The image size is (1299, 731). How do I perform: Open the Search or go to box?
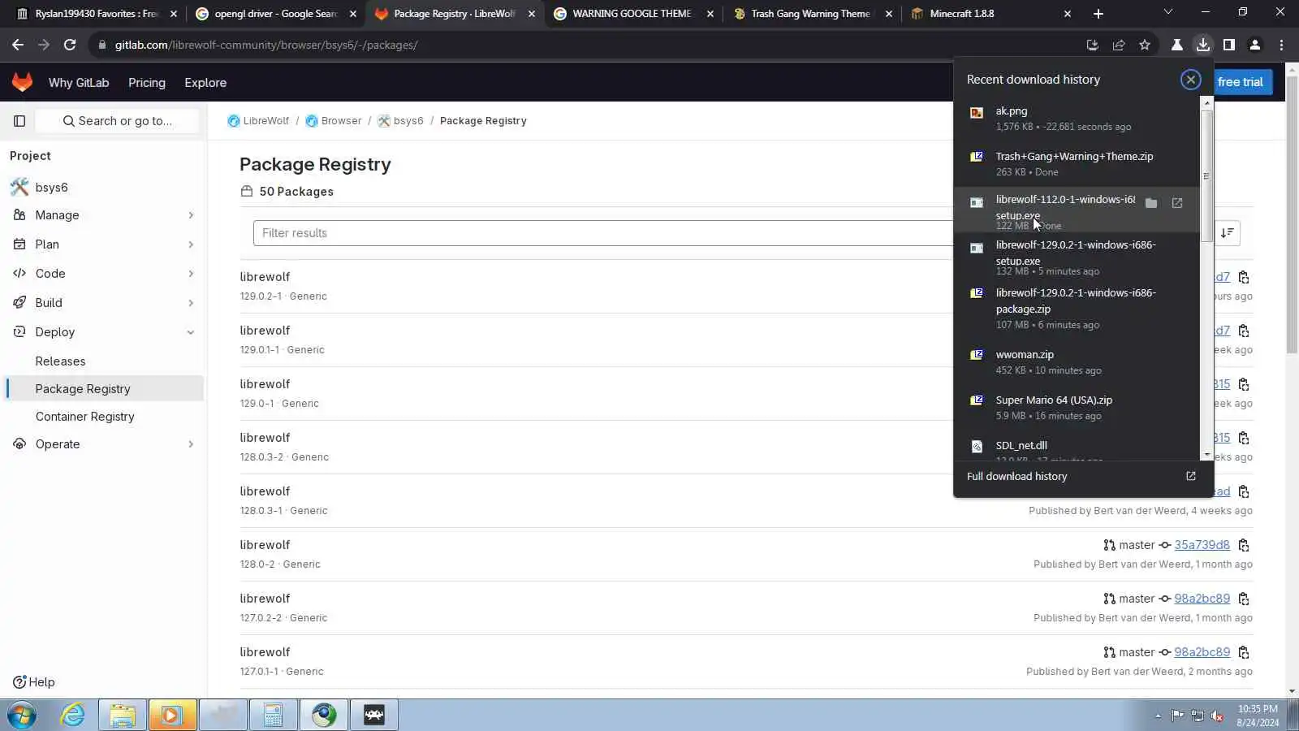click(118, 121)
